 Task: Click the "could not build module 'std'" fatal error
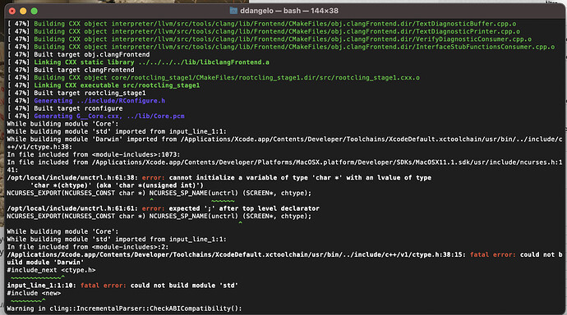click(x=122, y=285)
